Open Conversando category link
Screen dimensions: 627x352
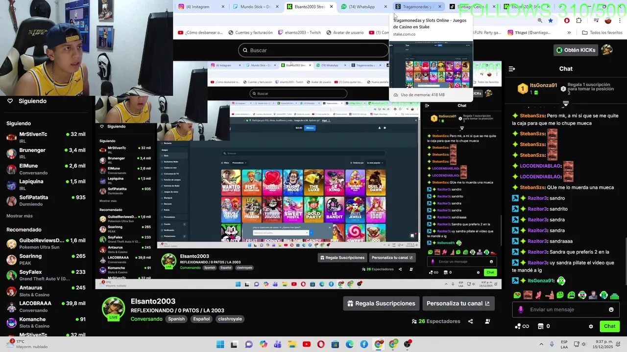(146, 319)
